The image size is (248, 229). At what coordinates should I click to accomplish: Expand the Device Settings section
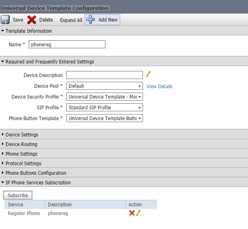(22, 135)
